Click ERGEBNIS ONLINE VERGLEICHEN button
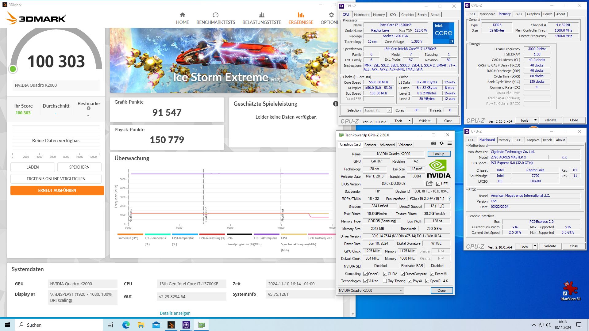The height and width of the screenshot is (331, 589). pos(56,179)
